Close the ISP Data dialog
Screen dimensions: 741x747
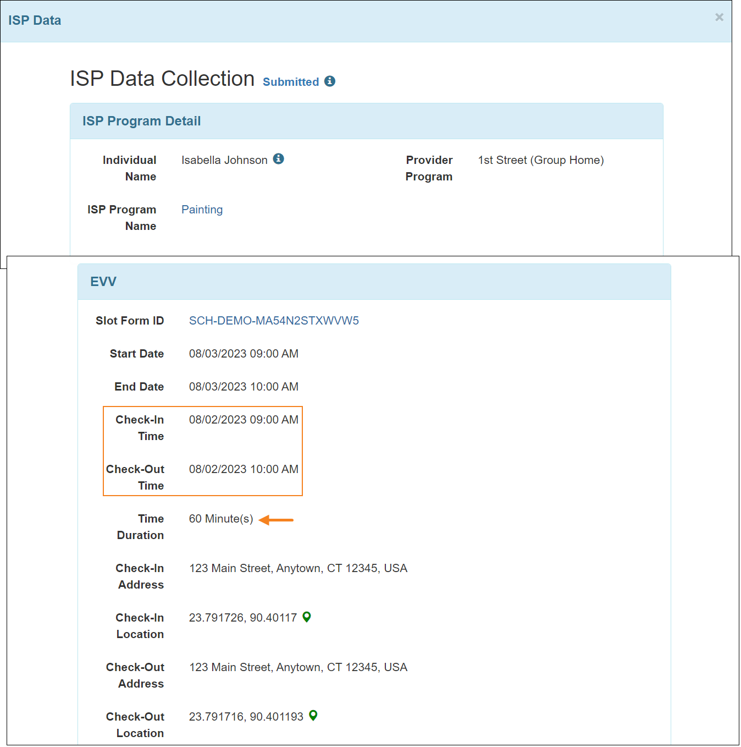coord(719,18)
